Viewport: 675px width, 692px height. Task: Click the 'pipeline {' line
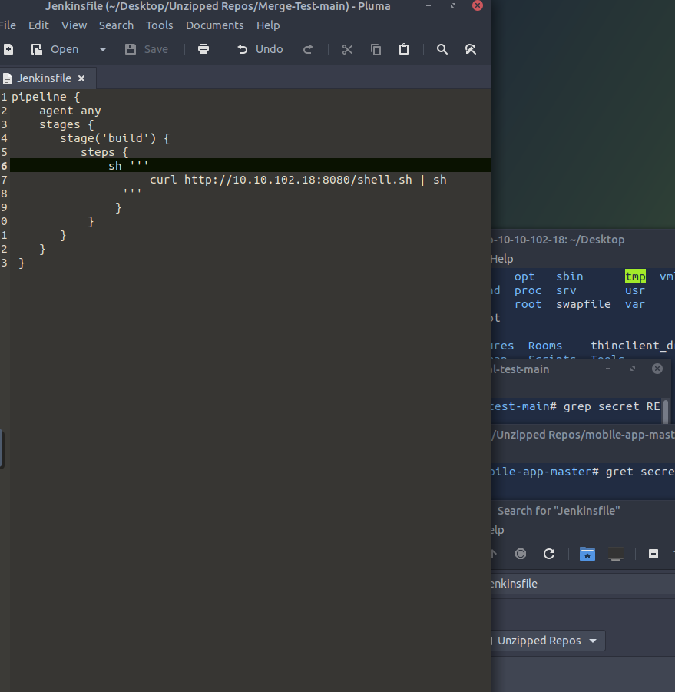point(46,97)
